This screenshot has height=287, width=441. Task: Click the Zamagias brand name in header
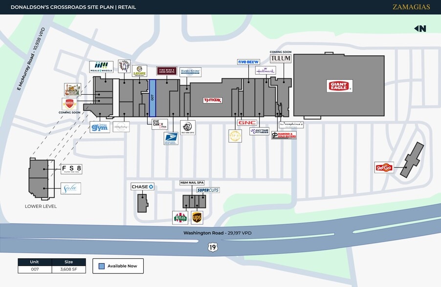coord(411,7)
